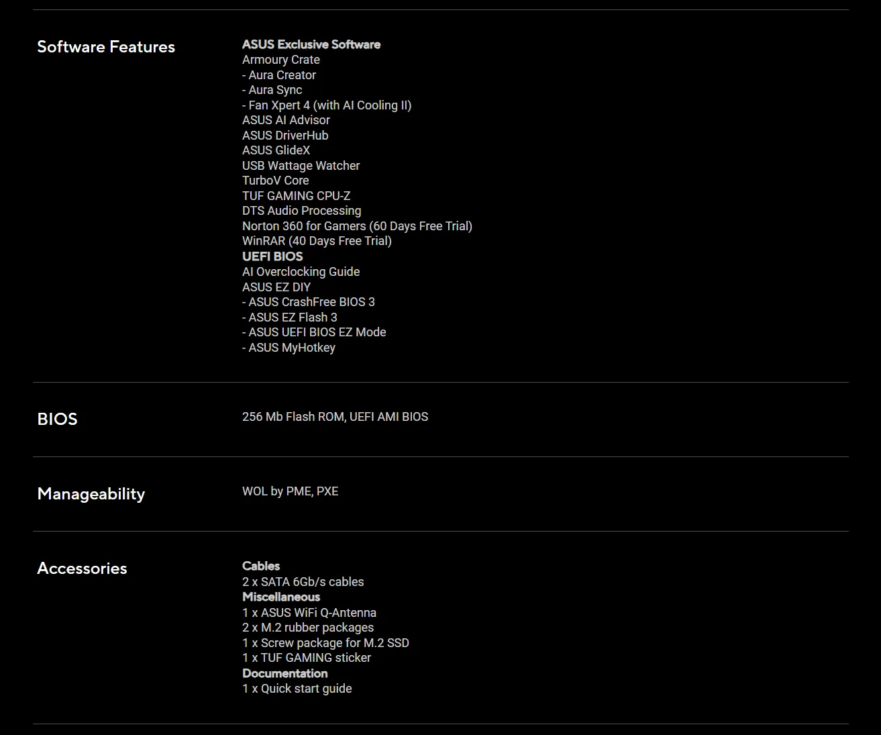Screen dimensions: 881x735
Task: Click the Accessories section heading
Action: [82, 569]
